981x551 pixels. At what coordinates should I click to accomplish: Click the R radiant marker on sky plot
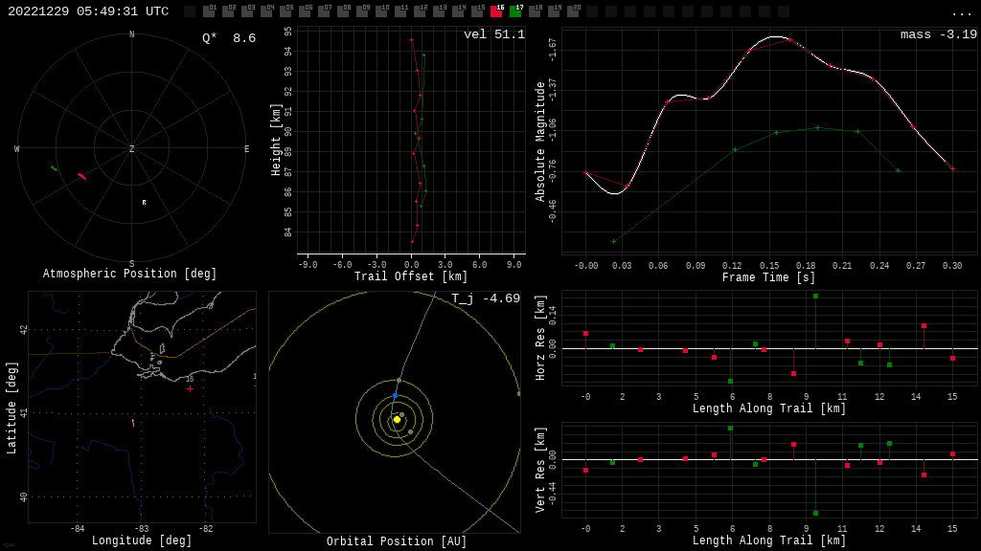coord(144,203)
